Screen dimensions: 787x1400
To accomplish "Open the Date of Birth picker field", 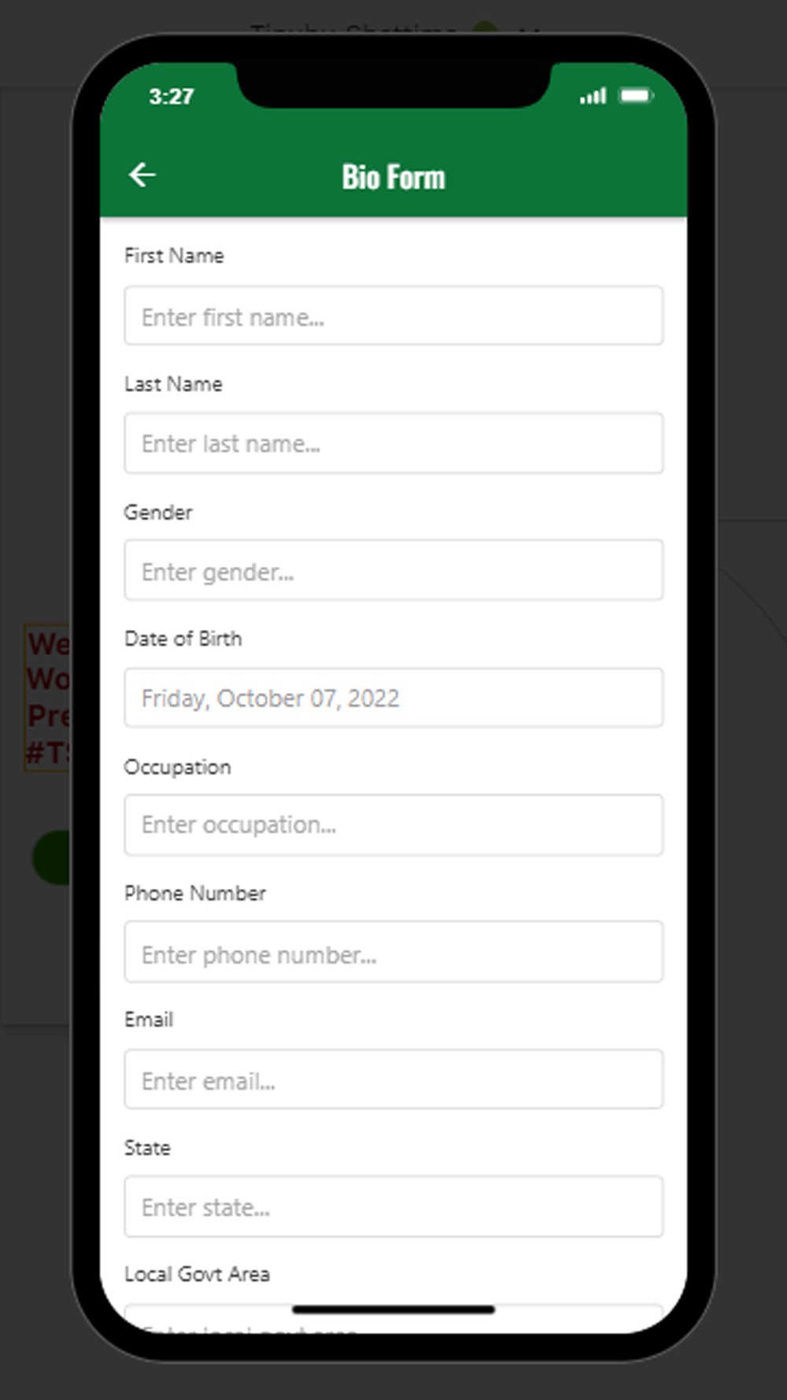I will pyautogui.click(x=393, y=698).
